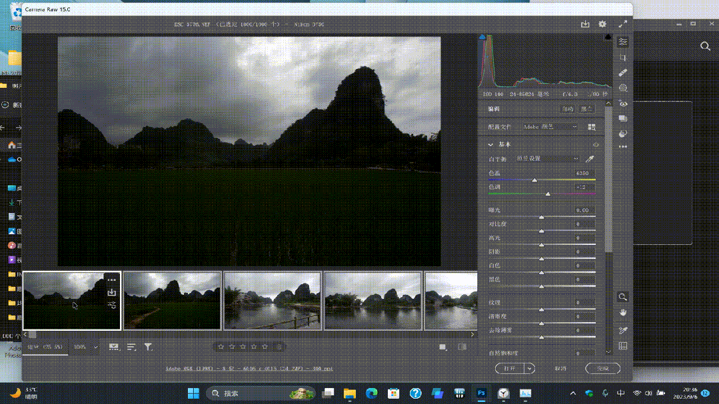Click the white balance eyedropper
719x404 pixels.
click(589, 159)
